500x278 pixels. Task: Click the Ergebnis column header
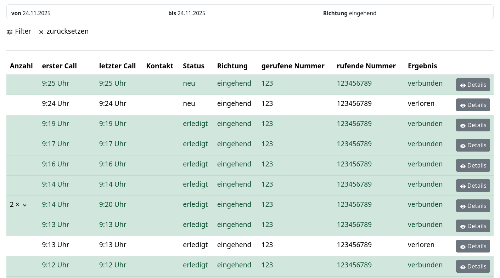422,66
